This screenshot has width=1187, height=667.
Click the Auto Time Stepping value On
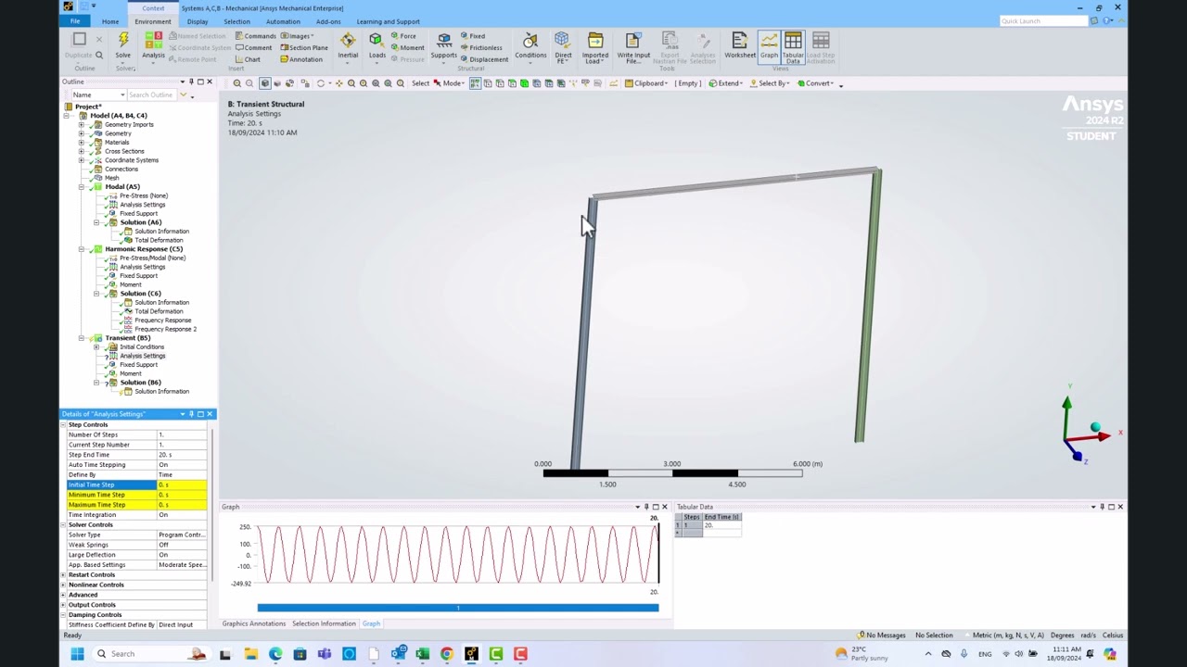tap(182, 465)
